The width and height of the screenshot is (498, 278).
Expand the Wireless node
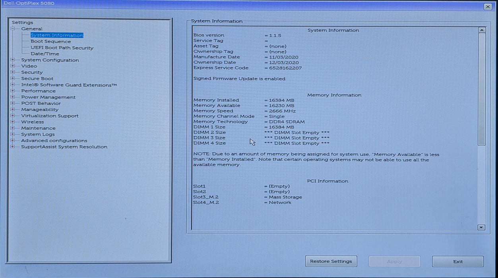click(x=13, y=122)
